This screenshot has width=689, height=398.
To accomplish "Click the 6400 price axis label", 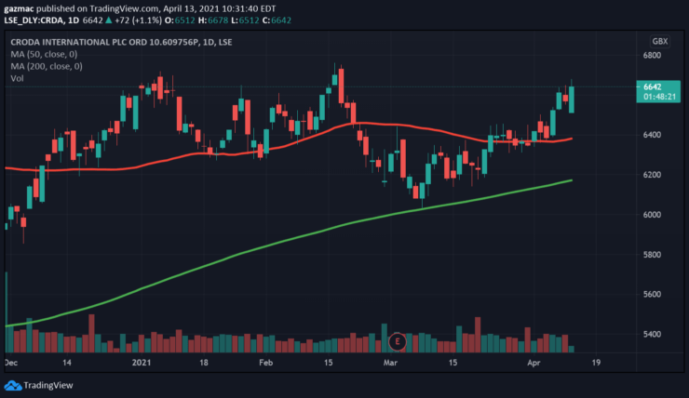I will click(x=652, y=135).
